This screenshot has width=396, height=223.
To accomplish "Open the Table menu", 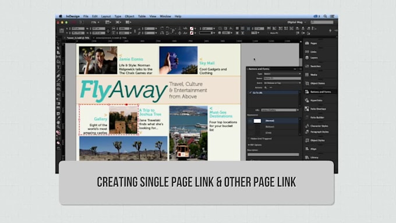I will [x=142, y=16].
